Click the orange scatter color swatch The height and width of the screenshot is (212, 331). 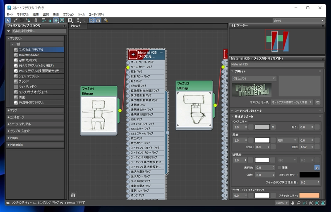[x=309, y=195]
